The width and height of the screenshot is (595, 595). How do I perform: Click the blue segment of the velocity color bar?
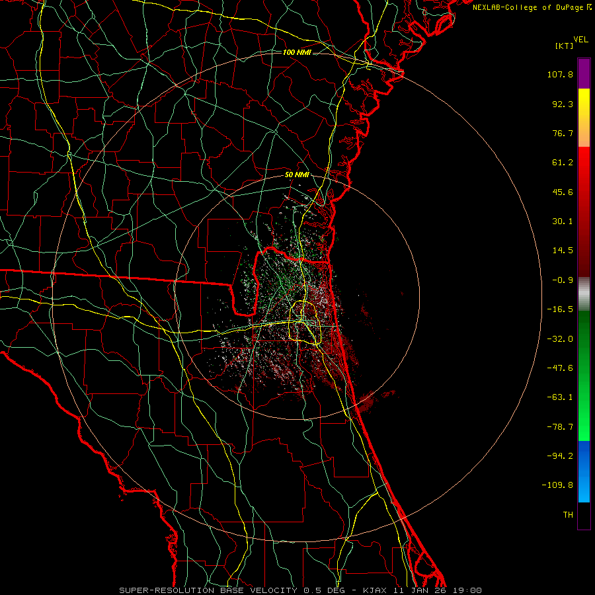(x=584, y=471)
